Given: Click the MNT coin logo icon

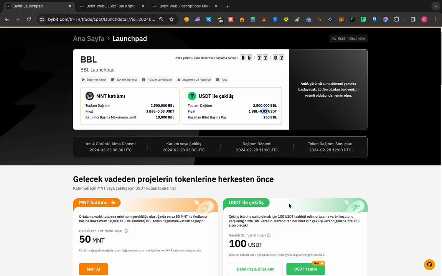Looking at the screenshot, I should tap(90, 96).
